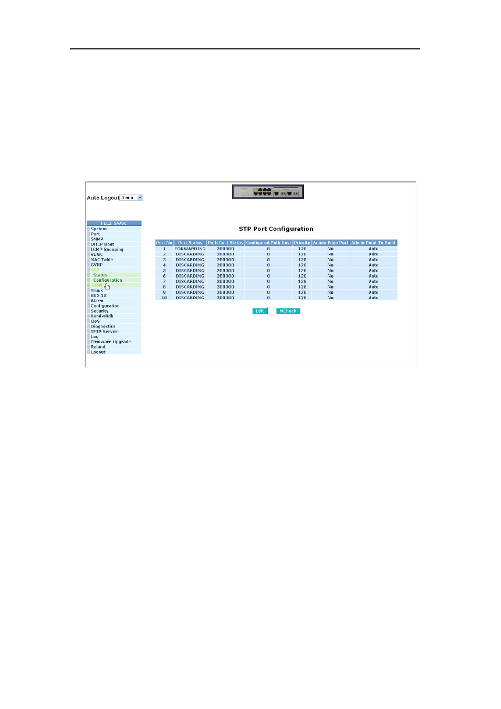Select DISCARDING status in port 3 row
The height and width of the screenshot is (709, 501).
pyautogui.click(x=190, y=260)
